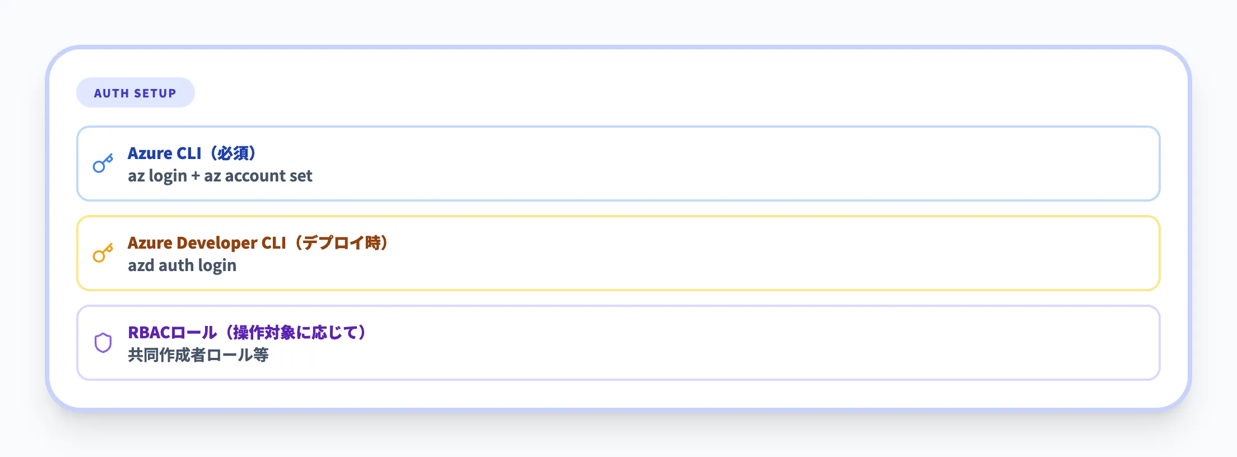Click the "Azure Developer CLI" heading text
This screenshot has width=1237, height=457.
(x=207, y=243)
